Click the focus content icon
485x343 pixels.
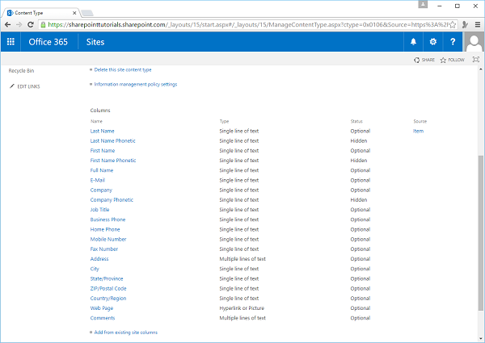pos(474,60)
